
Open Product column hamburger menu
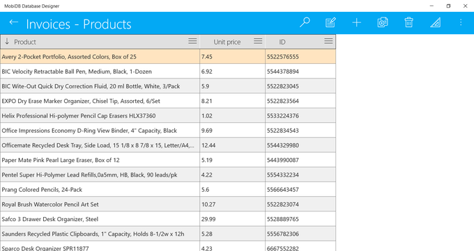pyautogui.click(x=192, y=41)
